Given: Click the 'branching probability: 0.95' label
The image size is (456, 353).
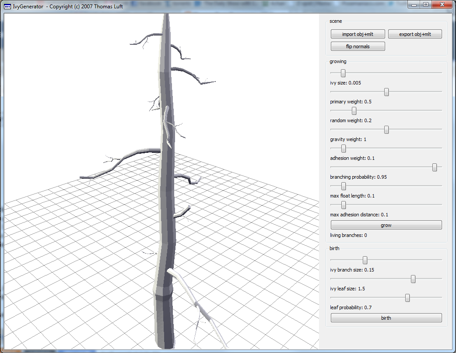Looking at the screenshot, I should point(358,177).
